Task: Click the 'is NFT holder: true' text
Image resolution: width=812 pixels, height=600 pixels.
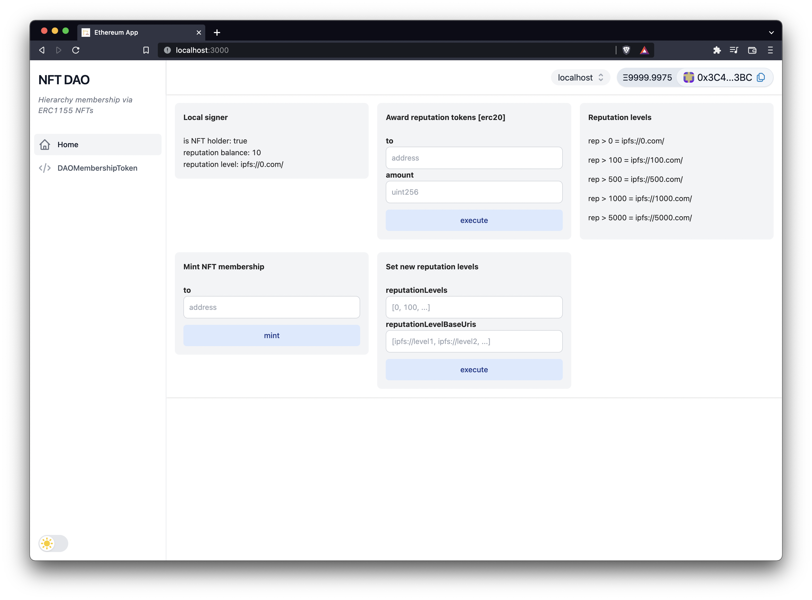Action: (215, 141)
